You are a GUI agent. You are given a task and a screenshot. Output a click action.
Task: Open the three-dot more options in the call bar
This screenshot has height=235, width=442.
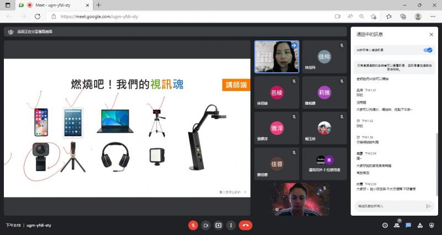(231, 226)
